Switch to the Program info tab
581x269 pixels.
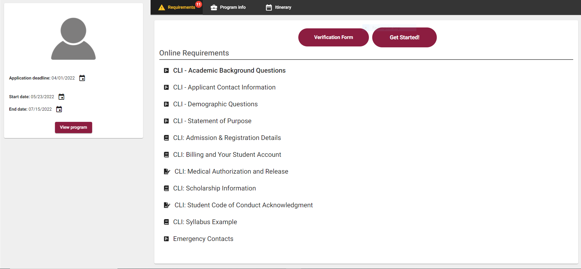[x=228, y=7]
